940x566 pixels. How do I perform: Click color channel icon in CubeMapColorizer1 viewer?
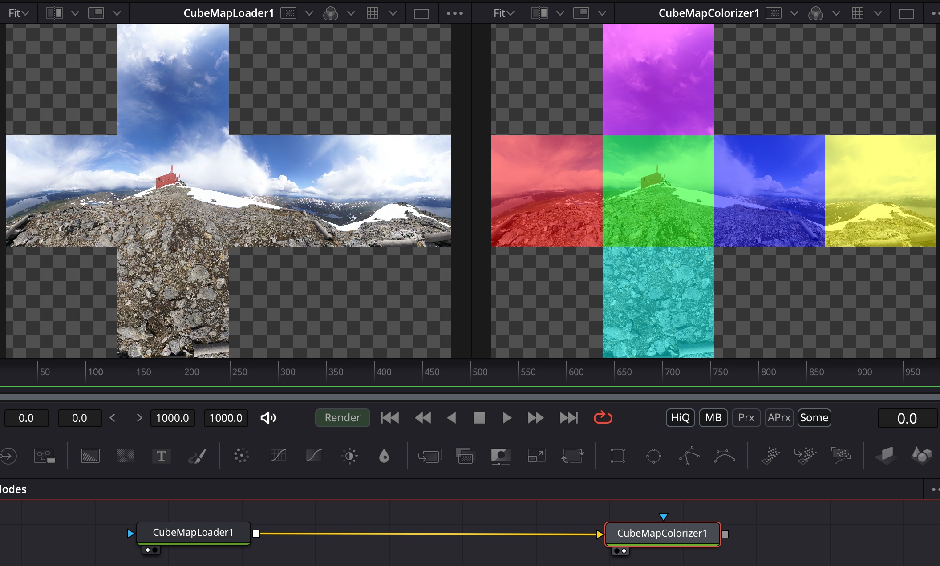(x=815, y=13)
